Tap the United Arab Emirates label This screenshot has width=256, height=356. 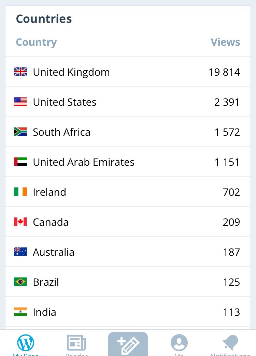click(x=84, y=162)
